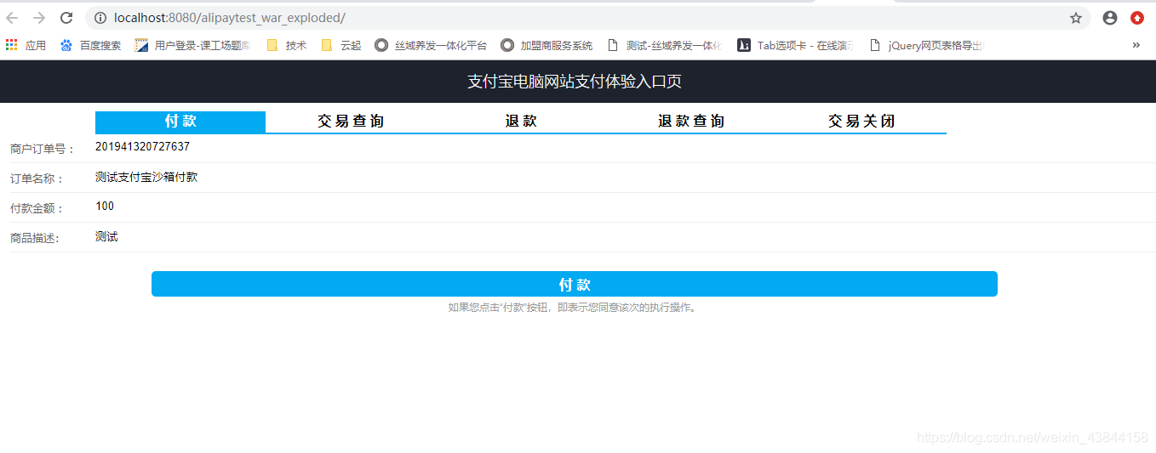Go back with the browser back arrow
Screen dimensions: 1156x453
(x=12, y=18)
